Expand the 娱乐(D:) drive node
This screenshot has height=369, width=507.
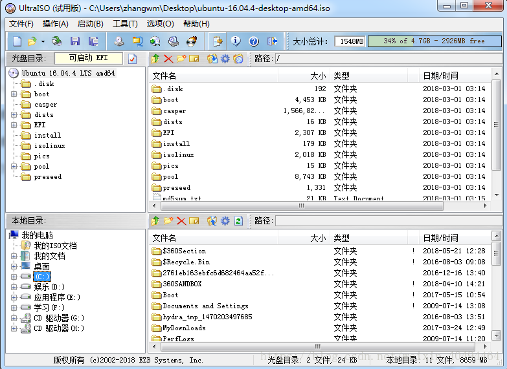point(14,287)
